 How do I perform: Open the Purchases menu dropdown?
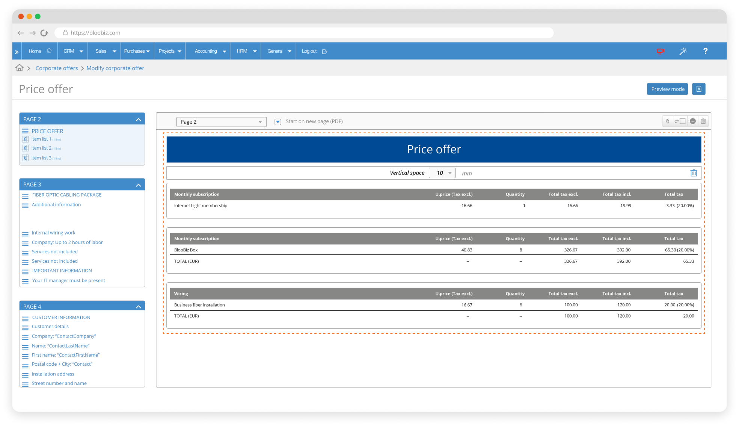137,51
